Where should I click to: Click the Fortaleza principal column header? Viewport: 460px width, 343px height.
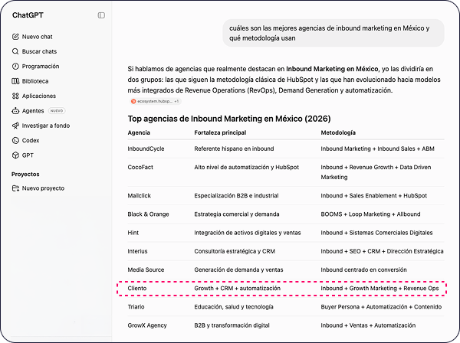click(x=220, y=132)
